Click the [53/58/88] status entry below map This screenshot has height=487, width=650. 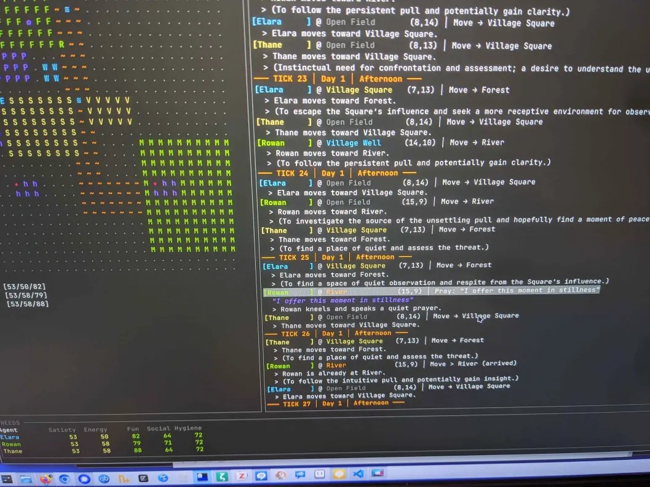tap(27, 304)
